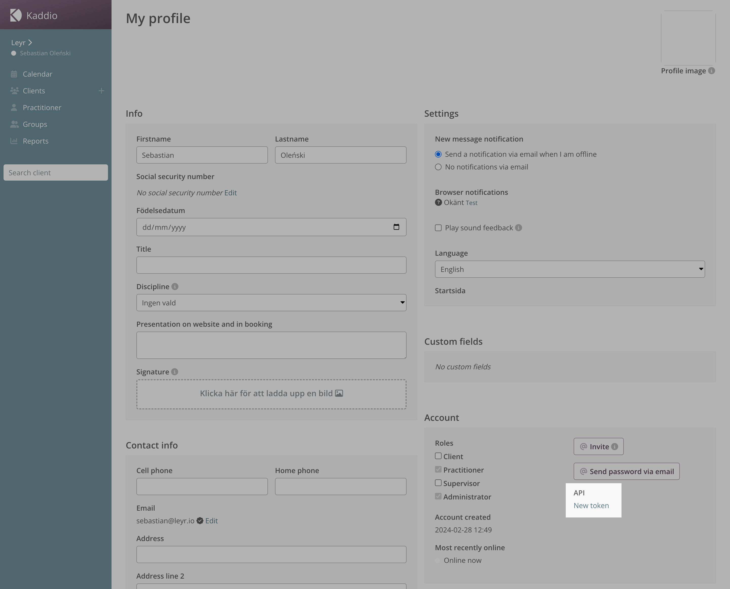This screenshot has width=730, height=589.
Task: Open Calendar from the sidebar
Action: tap(37, 74)
